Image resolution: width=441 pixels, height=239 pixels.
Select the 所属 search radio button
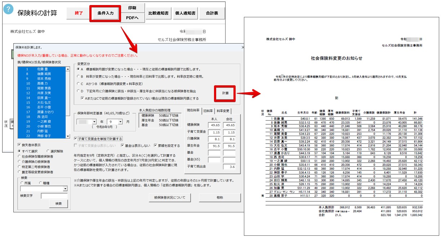point(25,183)
